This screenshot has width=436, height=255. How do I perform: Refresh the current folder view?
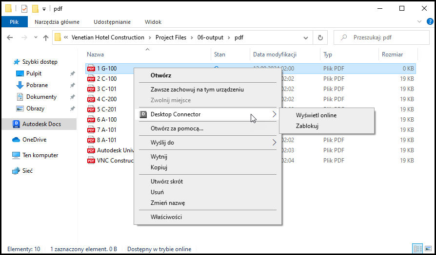pos(320,38)
